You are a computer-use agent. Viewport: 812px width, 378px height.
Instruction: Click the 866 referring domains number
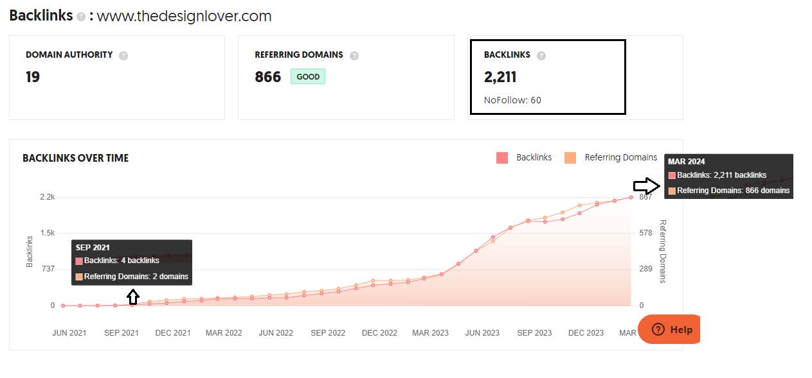[268, 77]
